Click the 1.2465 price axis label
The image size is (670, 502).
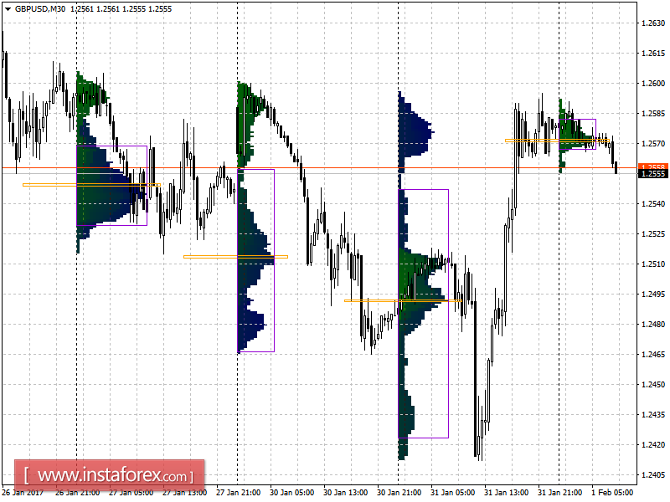tap(653, 354)
